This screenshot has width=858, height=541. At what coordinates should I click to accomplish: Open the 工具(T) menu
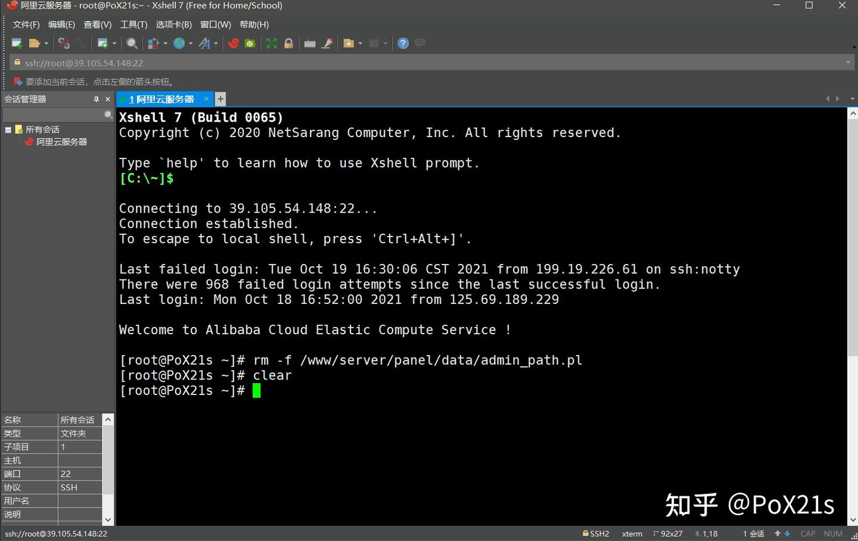(x=133, y=24)
